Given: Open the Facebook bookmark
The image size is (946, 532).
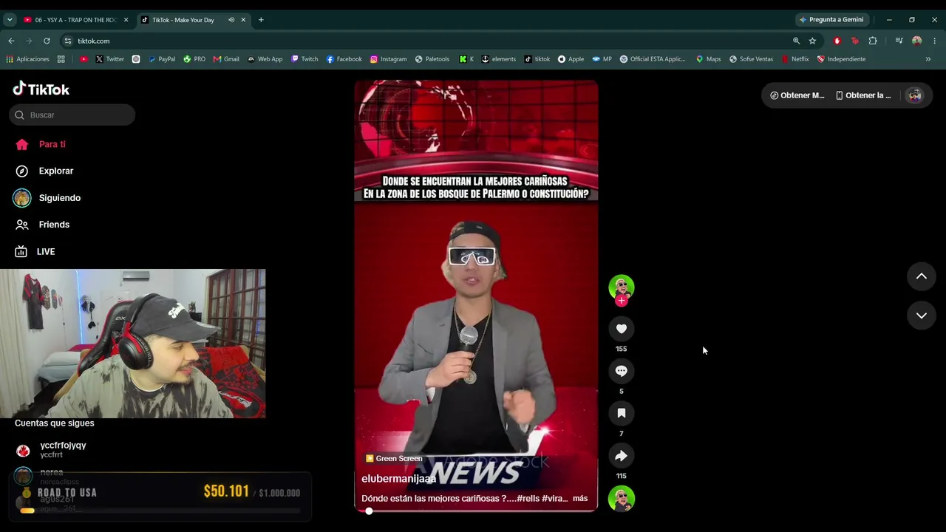Looking at the screenshot, I should click(344, 59).
